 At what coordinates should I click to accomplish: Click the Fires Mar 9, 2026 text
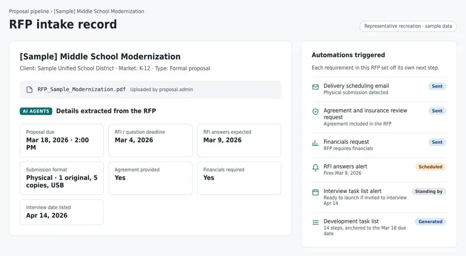coord(343,173)
